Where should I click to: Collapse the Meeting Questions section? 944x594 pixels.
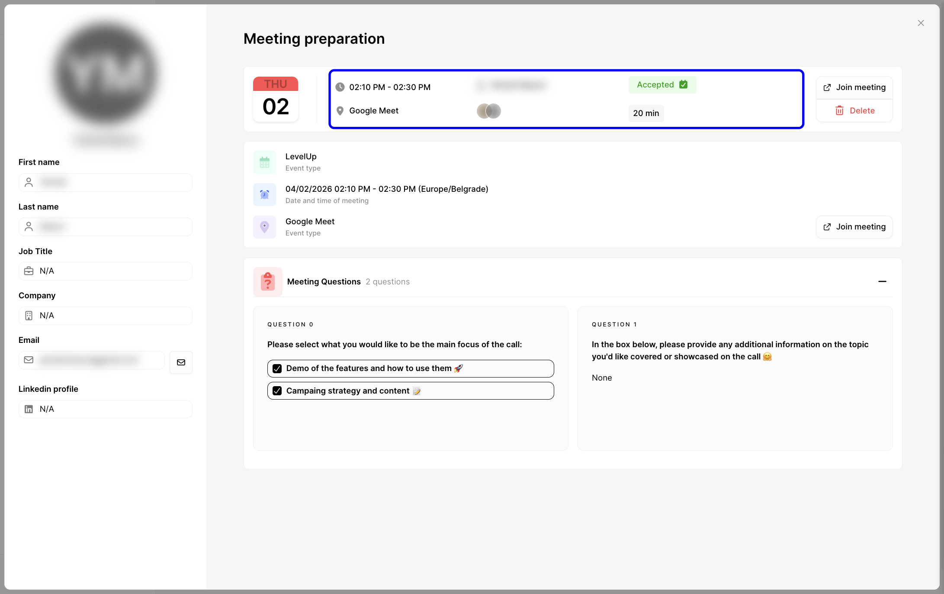click(x=883, y=281)
